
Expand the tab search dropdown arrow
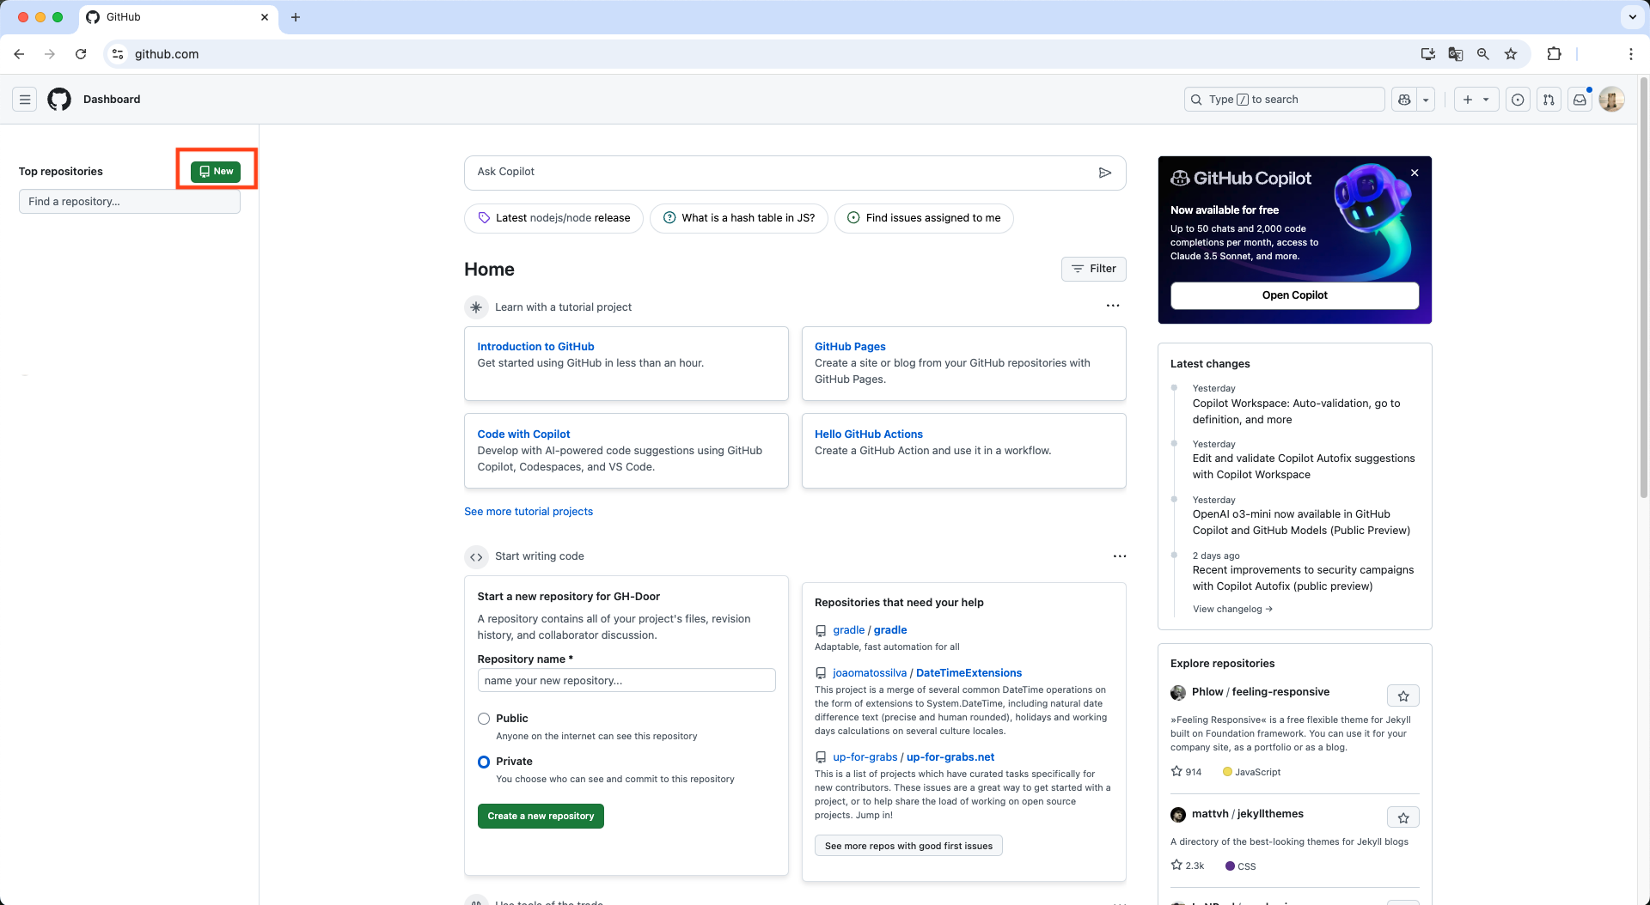click(1632, 17)
